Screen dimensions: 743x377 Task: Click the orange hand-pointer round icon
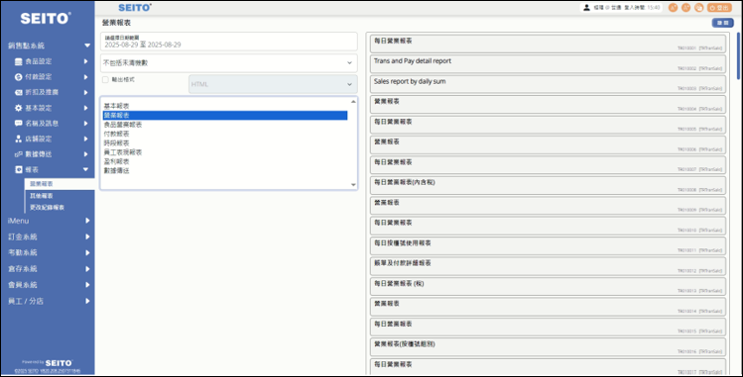point(699,8)
